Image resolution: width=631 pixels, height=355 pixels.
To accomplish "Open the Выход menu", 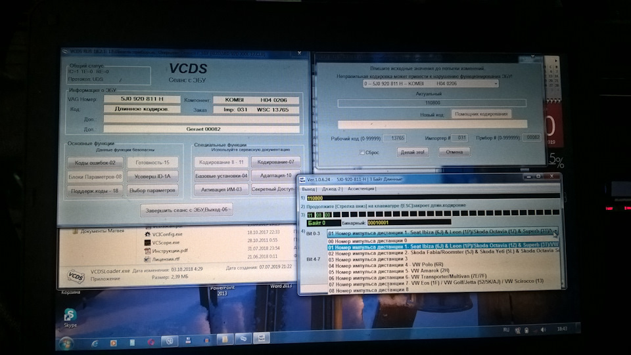I will [x=308, y=189].
